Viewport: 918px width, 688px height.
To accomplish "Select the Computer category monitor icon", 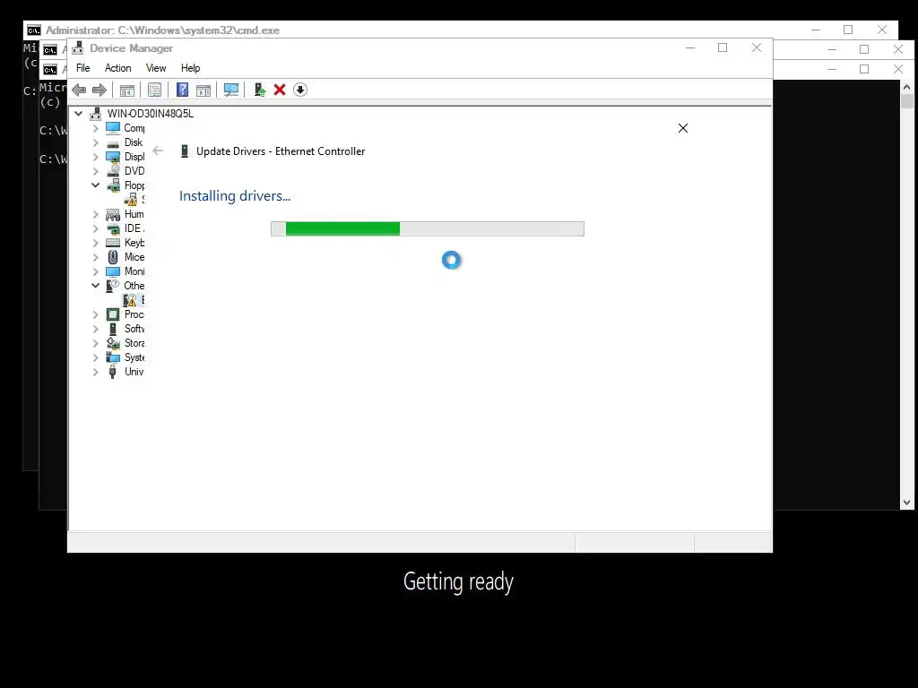I will (x=113, y=127).
